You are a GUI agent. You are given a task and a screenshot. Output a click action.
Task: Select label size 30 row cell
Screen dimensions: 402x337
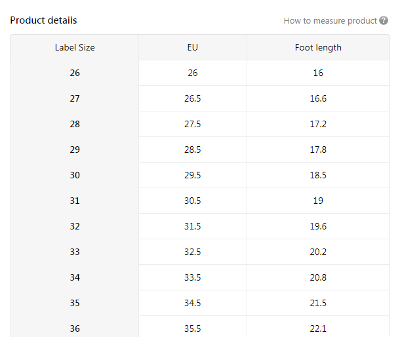[75, 175]
